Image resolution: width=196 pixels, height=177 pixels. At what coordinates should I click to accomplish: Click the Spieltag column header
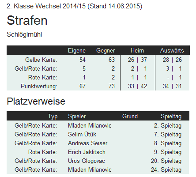coord(171,117)
